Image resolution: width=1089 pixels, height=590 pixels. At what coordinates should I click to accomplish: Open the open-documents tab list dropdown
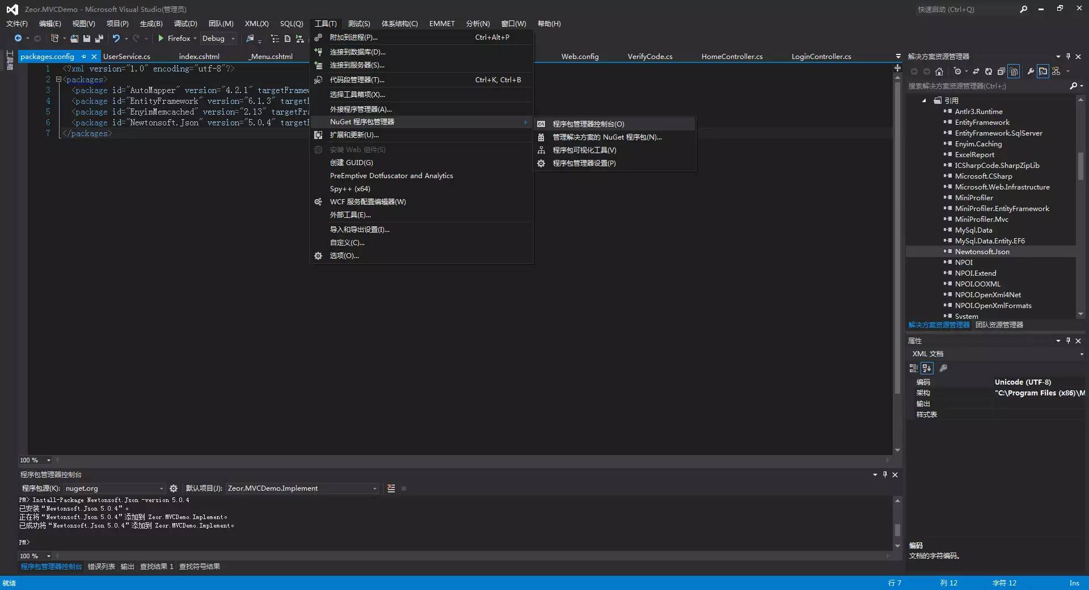pyautogui.click(x=898, y=56)
